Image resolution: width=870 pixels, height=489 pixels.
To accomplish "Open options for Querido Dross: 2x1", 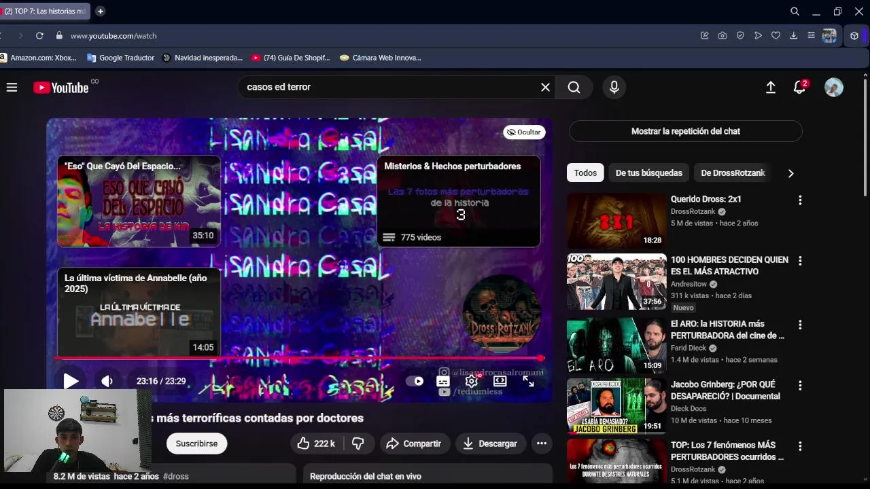I will (800, 200).
